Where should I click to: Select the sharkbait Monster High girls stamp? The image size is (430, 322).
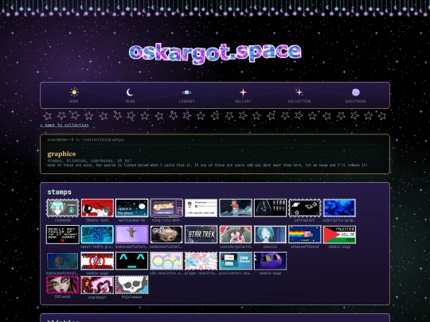[x=97, y=285]
